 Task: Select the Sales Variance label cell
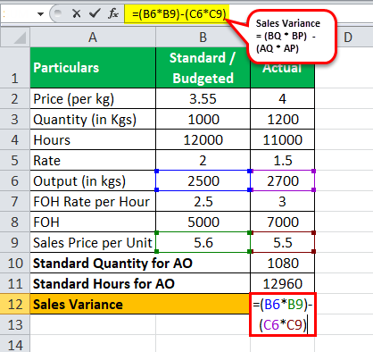140,304
